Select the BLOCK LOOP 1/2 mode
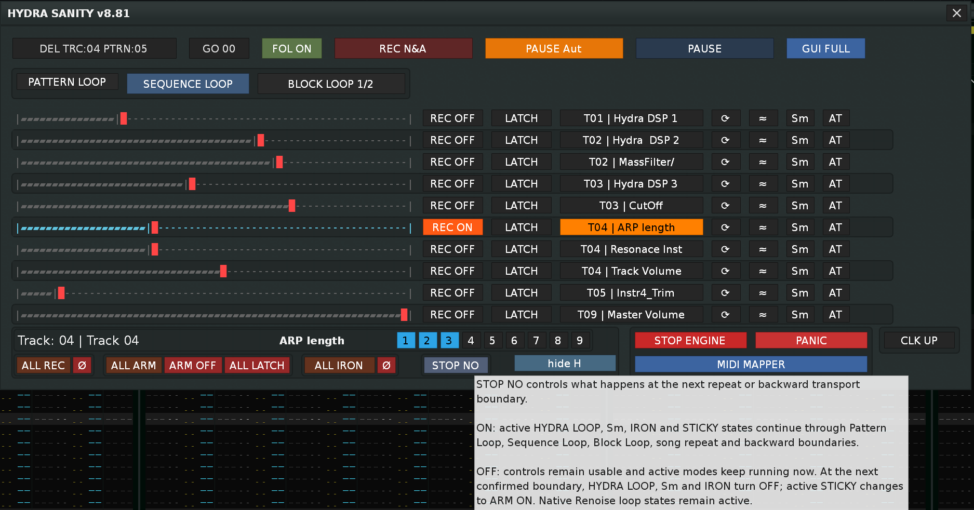The width and height of the screenshot is (974, 510). click(x=331, y=84)
